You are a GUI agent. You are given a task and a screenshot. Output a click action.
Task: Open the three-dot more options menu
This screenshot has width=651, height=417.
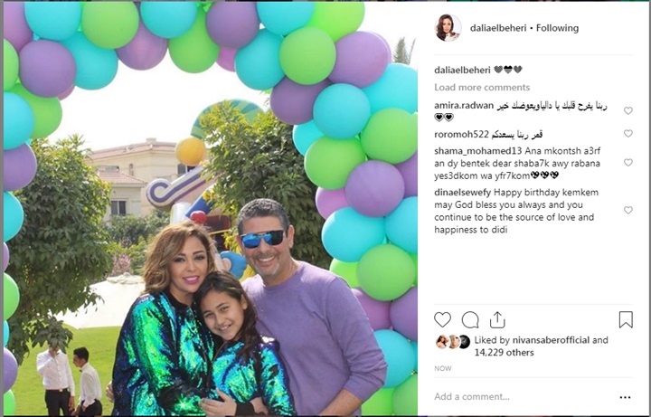click(625, 397)
